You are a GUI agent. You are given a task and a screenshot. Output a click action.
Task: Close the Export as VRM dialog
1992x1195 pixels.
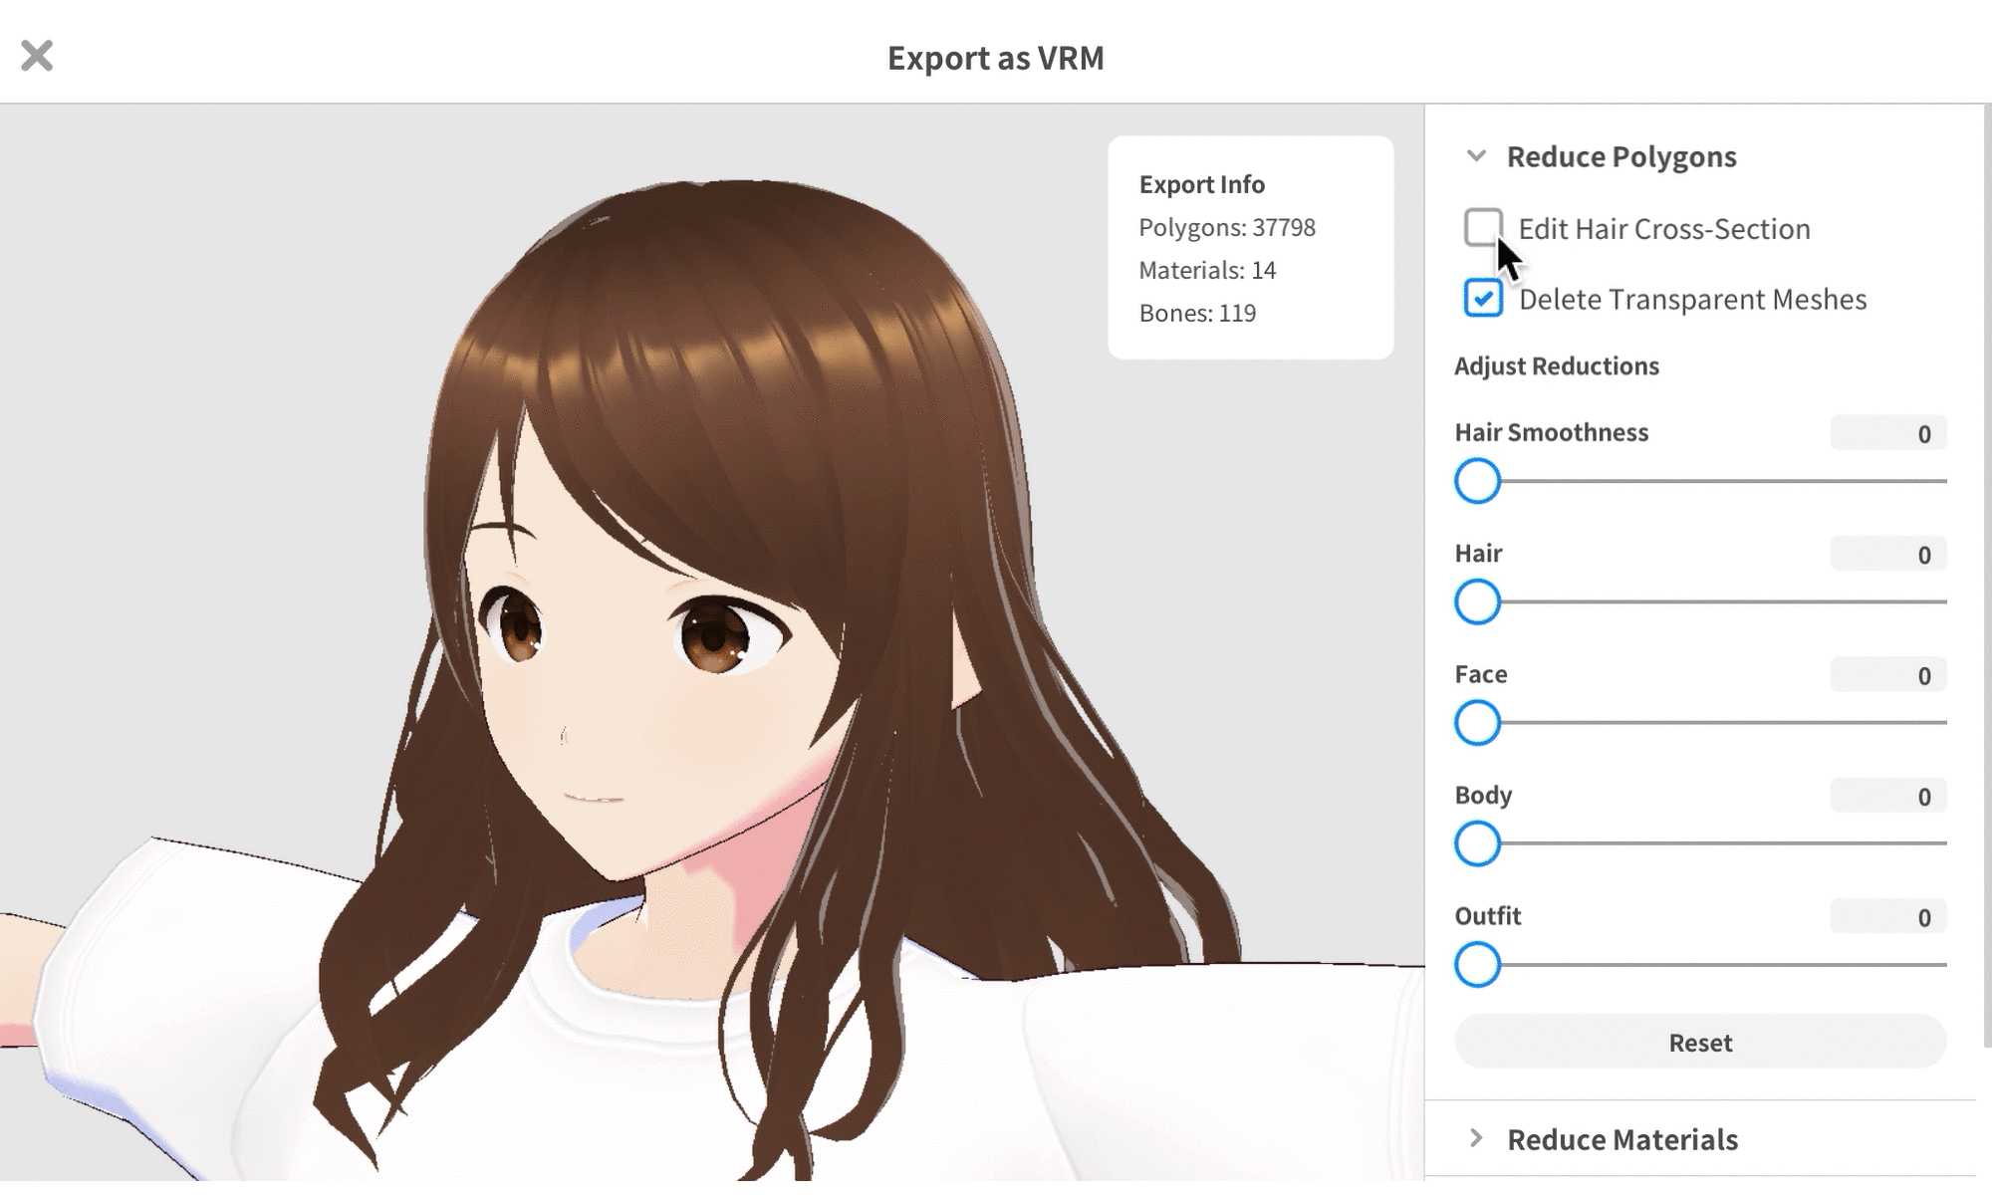coord(37,56)
